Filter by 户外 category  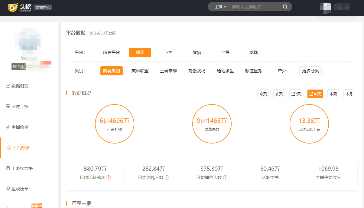[282, 71]
